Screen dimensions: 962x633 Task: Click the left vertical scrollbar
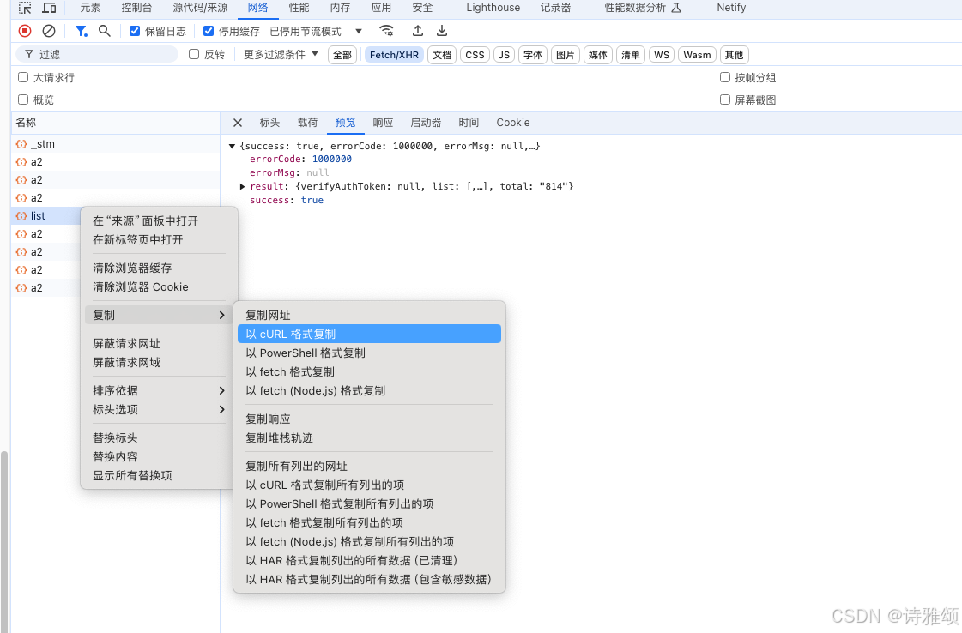[4, 542]
